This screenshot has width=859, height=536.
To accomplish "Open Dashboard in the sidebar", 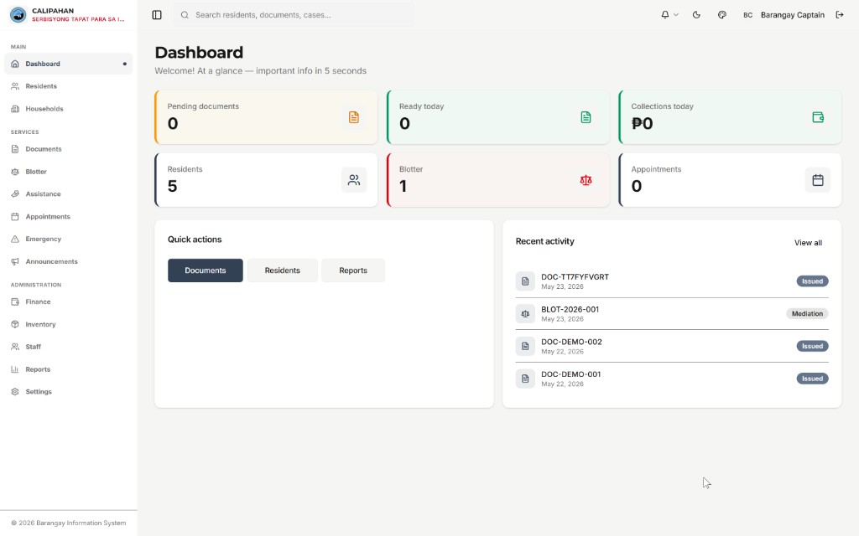I will (69, 64).
